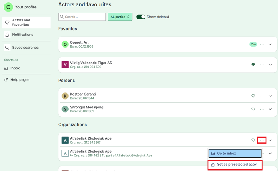Favourite Kostbar Garanti with the heart
This screenshot has height=171, width=278.
253,96
